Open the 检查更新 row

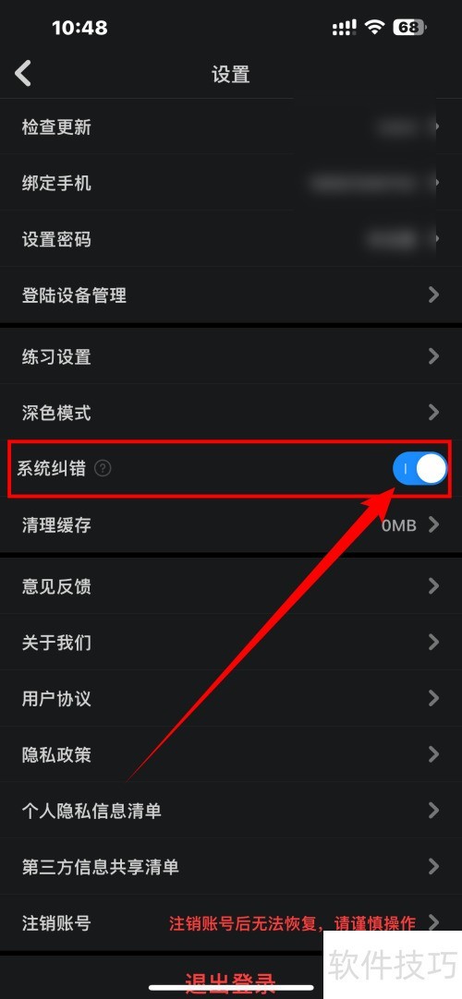point(231,126)
